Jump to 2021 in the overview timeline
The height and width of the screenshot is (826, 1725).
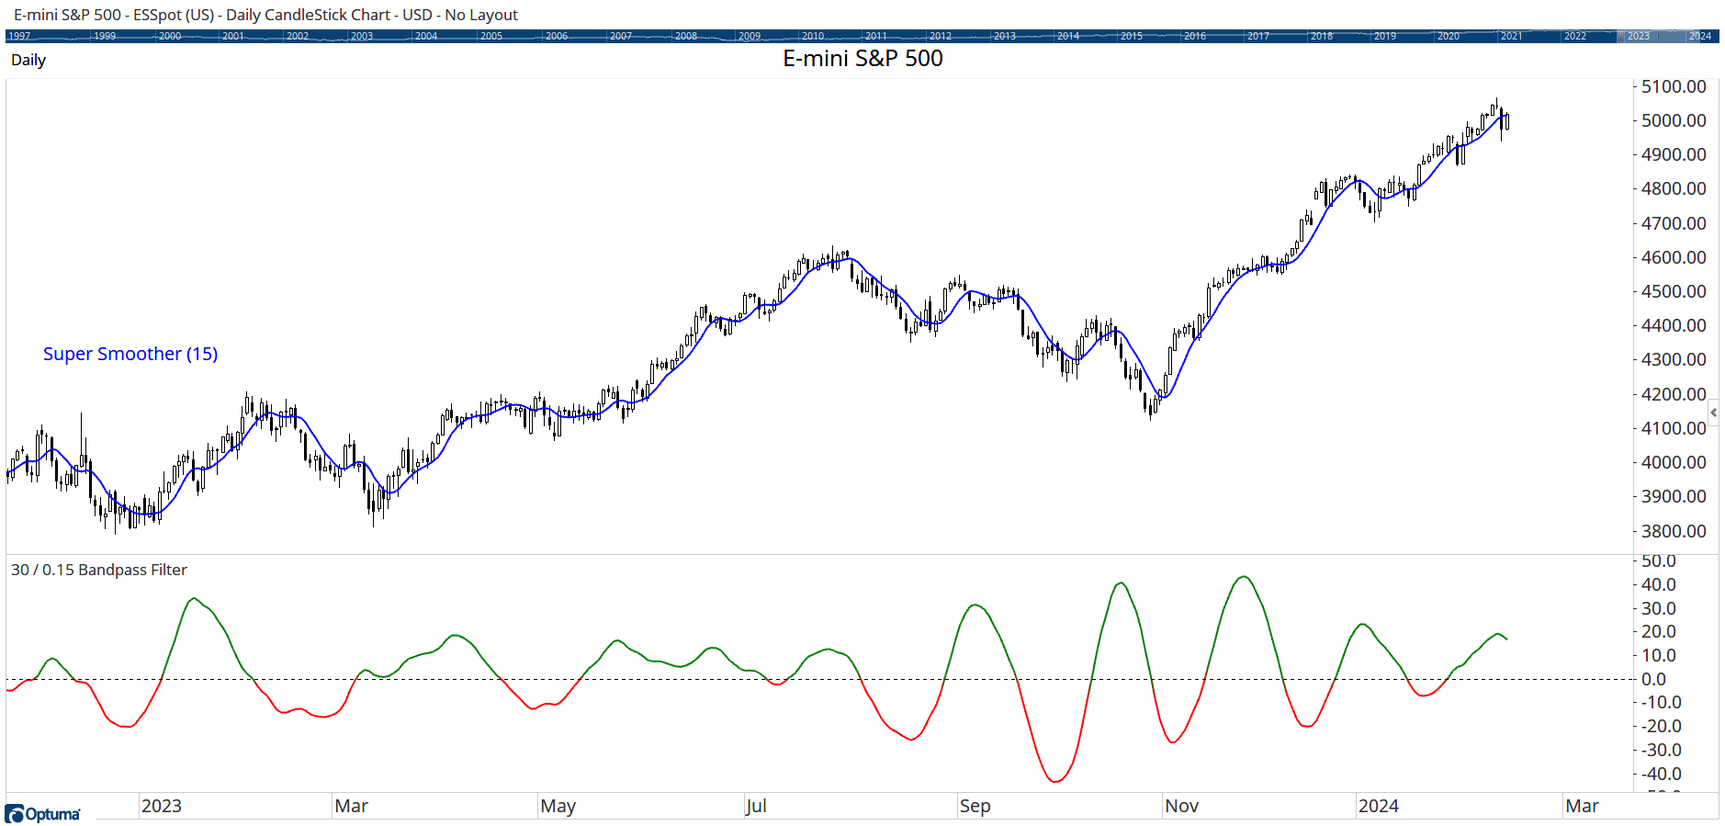[x=1512, y=36]
